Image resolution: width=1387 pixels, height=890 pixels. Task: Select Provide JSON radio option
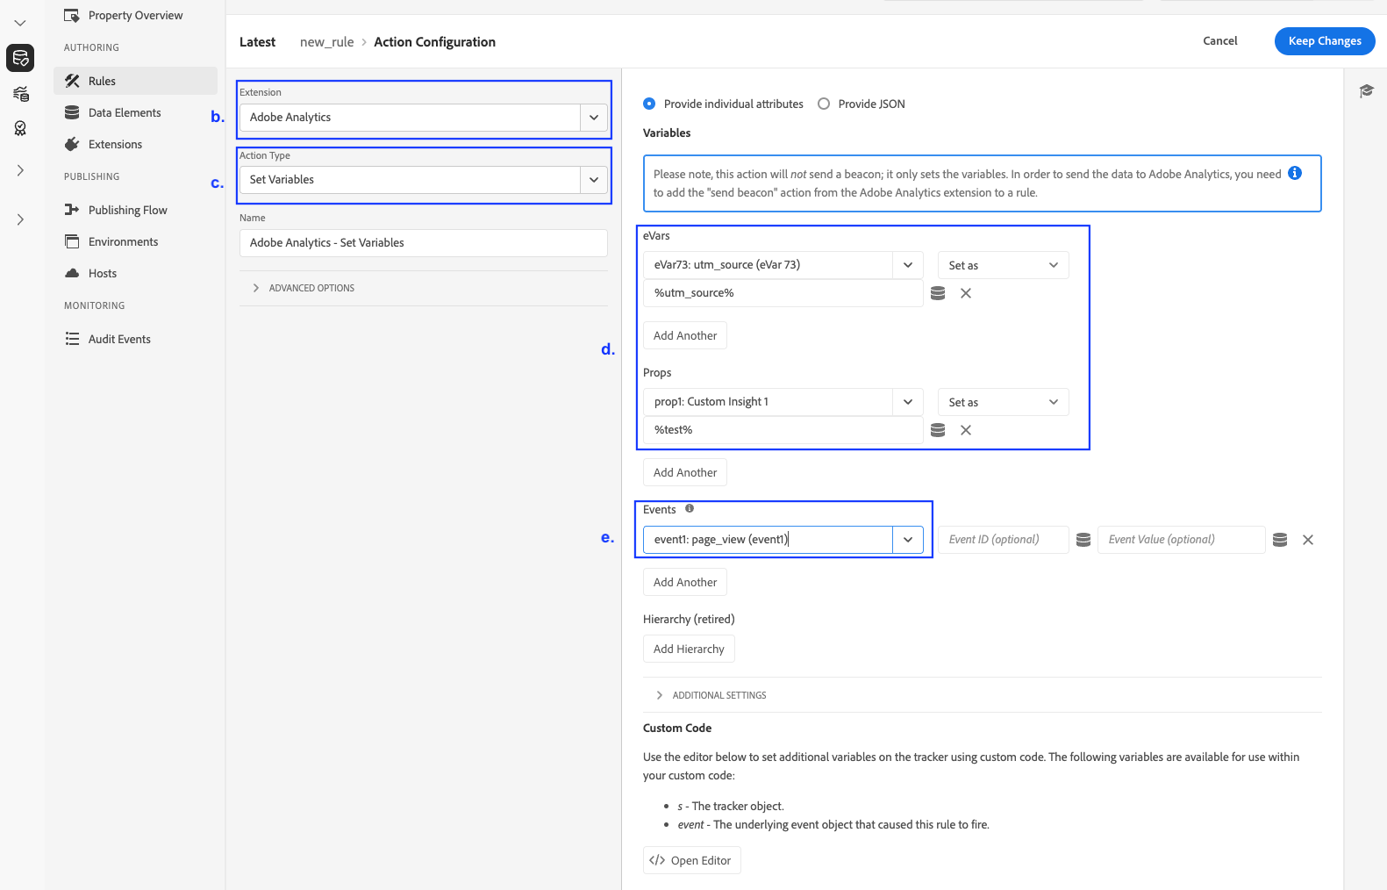click(824, 104)
